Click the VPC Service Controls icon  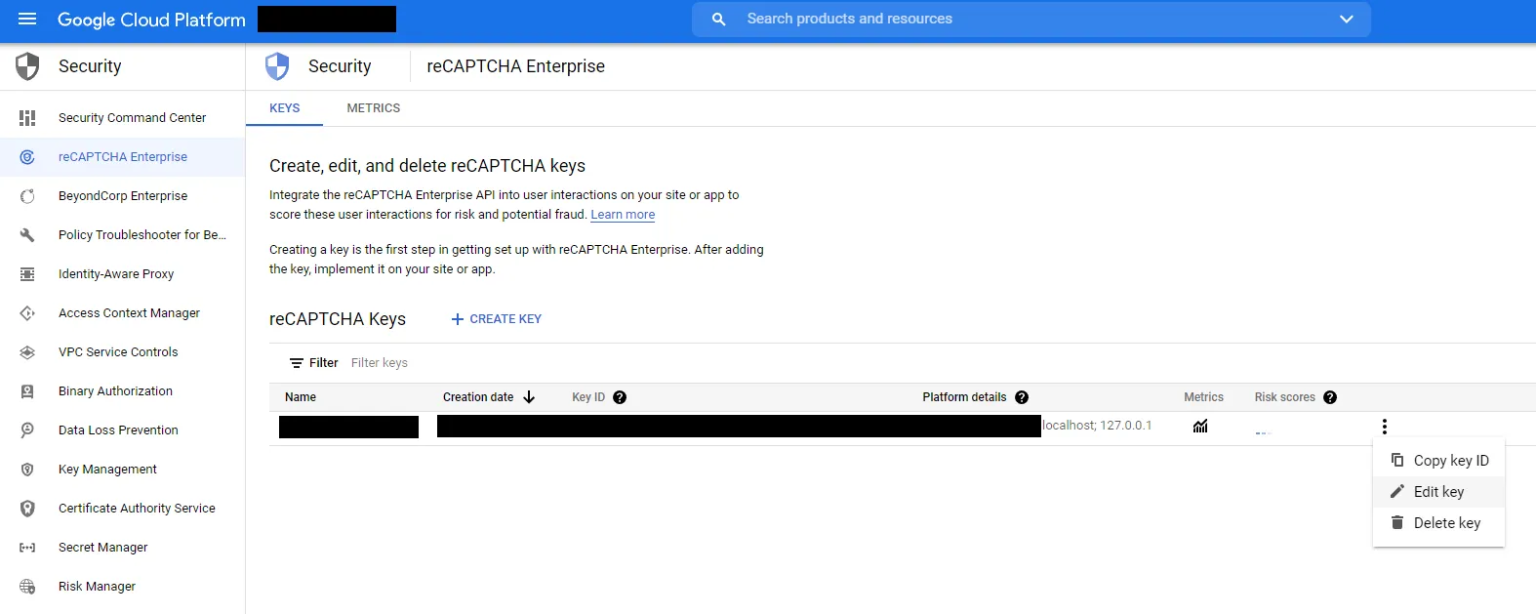(x=27, y=352)
